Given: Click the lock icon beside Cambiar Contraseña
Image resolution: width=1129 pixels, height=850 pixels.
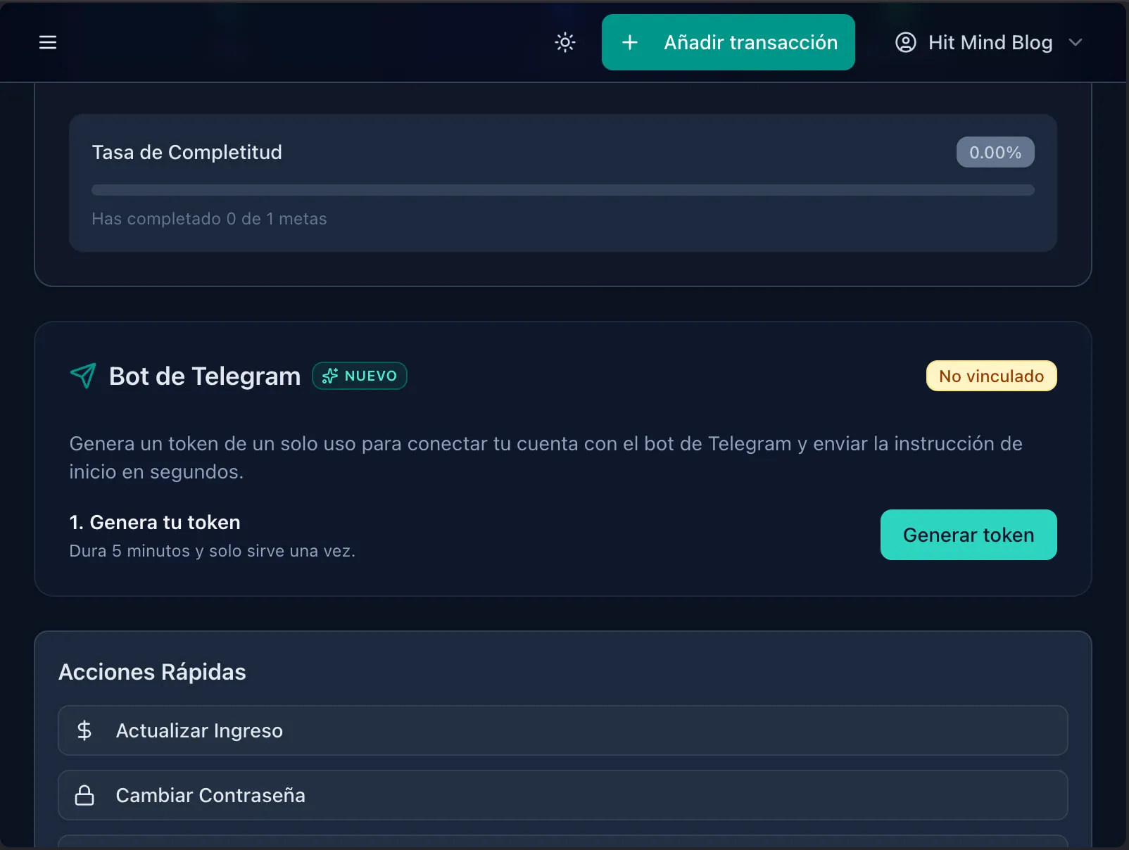Looking at the screenshot, I should (85, 795).
